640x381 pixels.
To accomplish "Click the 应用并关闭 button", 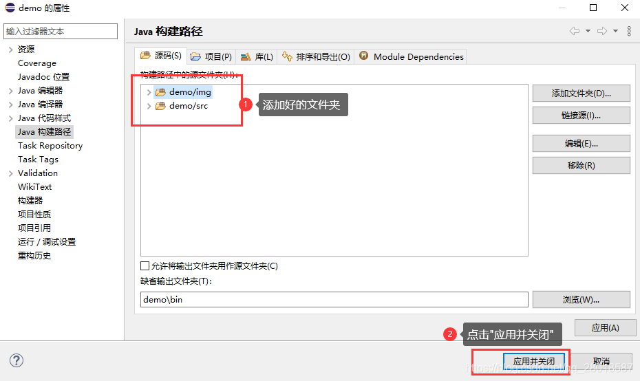I will pos(534,362).
